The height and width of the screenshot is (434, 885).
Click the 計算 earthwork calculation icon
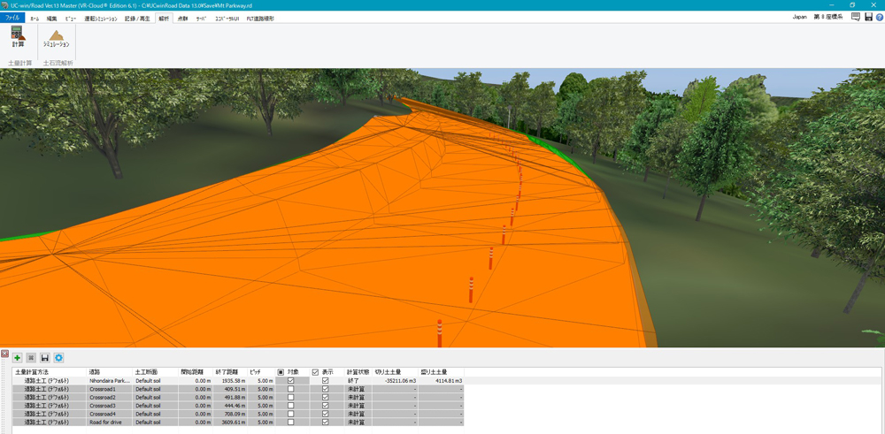point(18,37)
